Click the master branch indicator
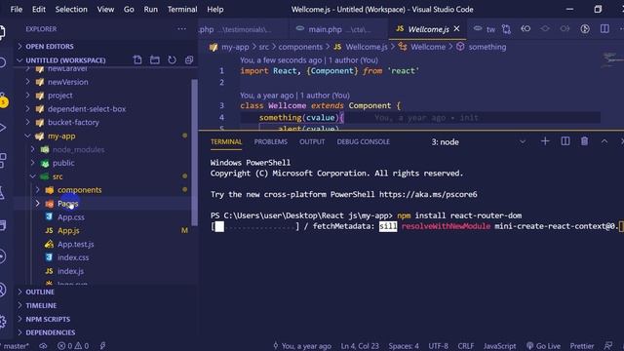Screen dimensions: 624x351 click(16, 346)
